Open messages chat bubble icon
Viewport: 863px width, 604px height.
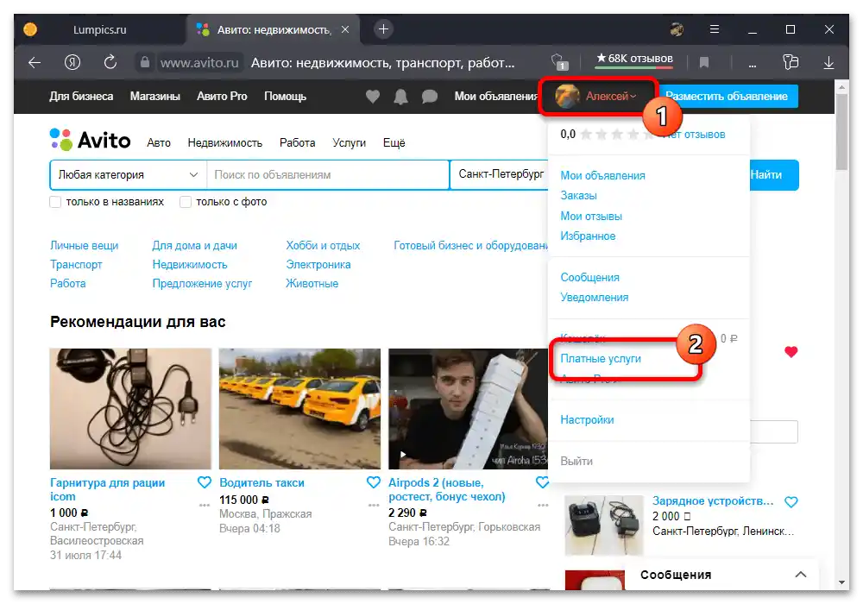[x=429, y=97]
